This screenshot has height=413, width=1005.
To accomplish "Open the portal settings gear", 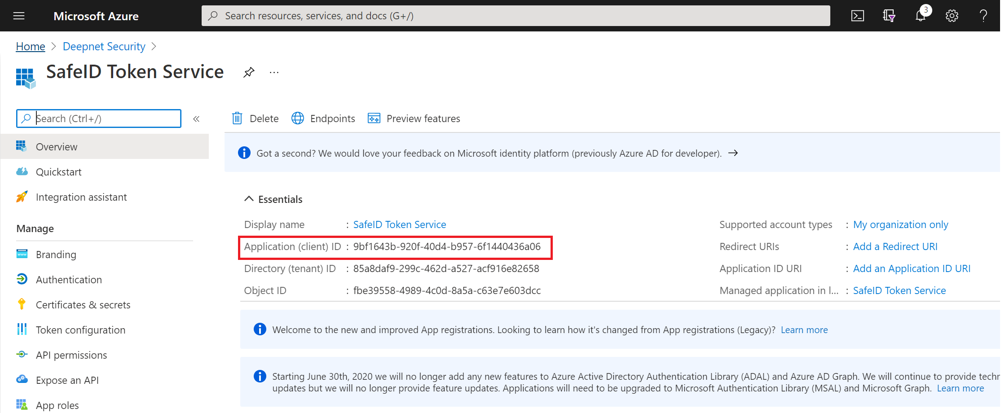I will (x=952, y=16).
